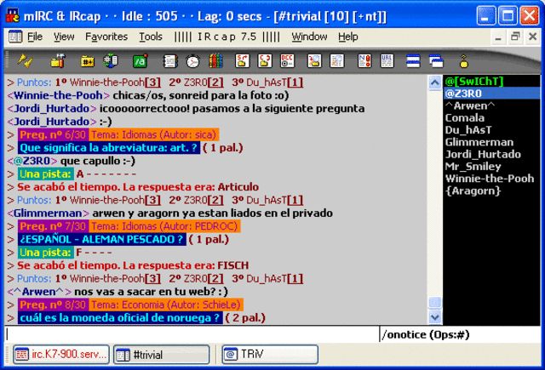
Task: Select @Z3R0 in the nick list
Action: tap(492, 94)
